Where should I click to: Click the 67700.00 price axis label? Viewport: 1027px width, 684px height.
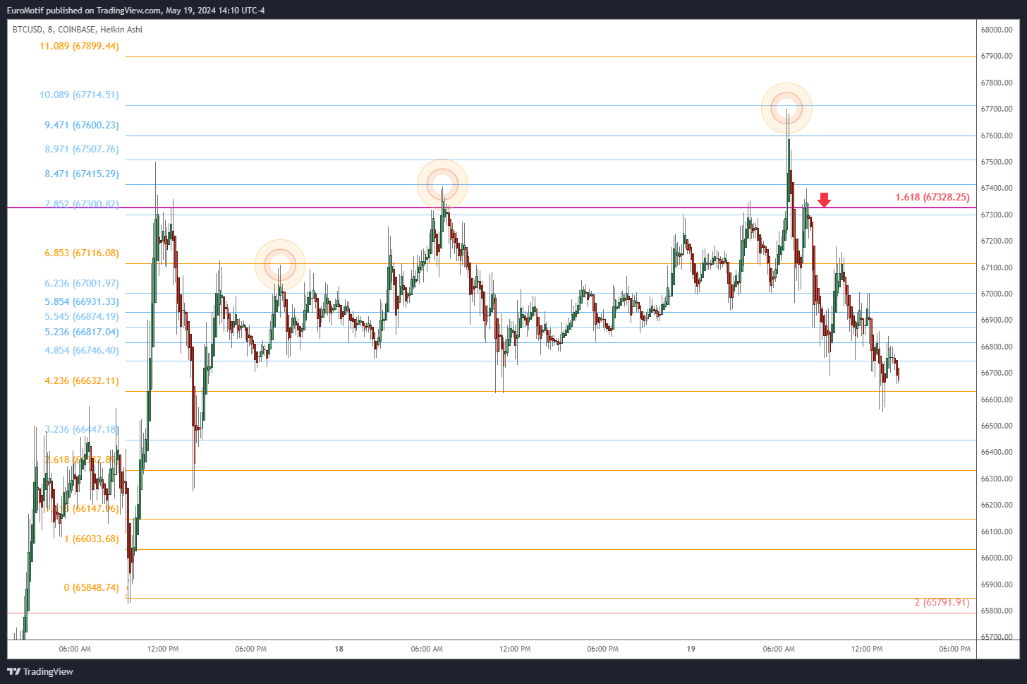997,109
